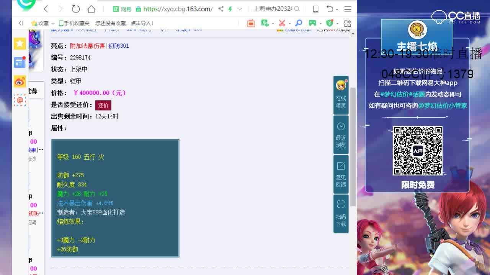Open the undo closed-tab dropdown arrow
Screen dimensions: 490x275
point(337,9)
